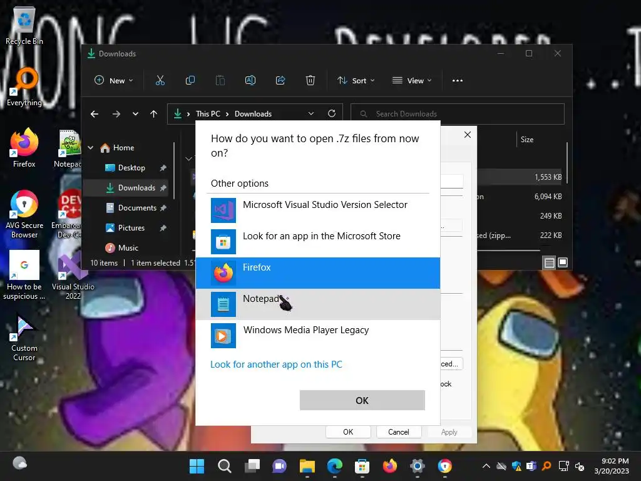
Task: Click the Share icon in Downloads toolbar
Action: coord(280,81)
